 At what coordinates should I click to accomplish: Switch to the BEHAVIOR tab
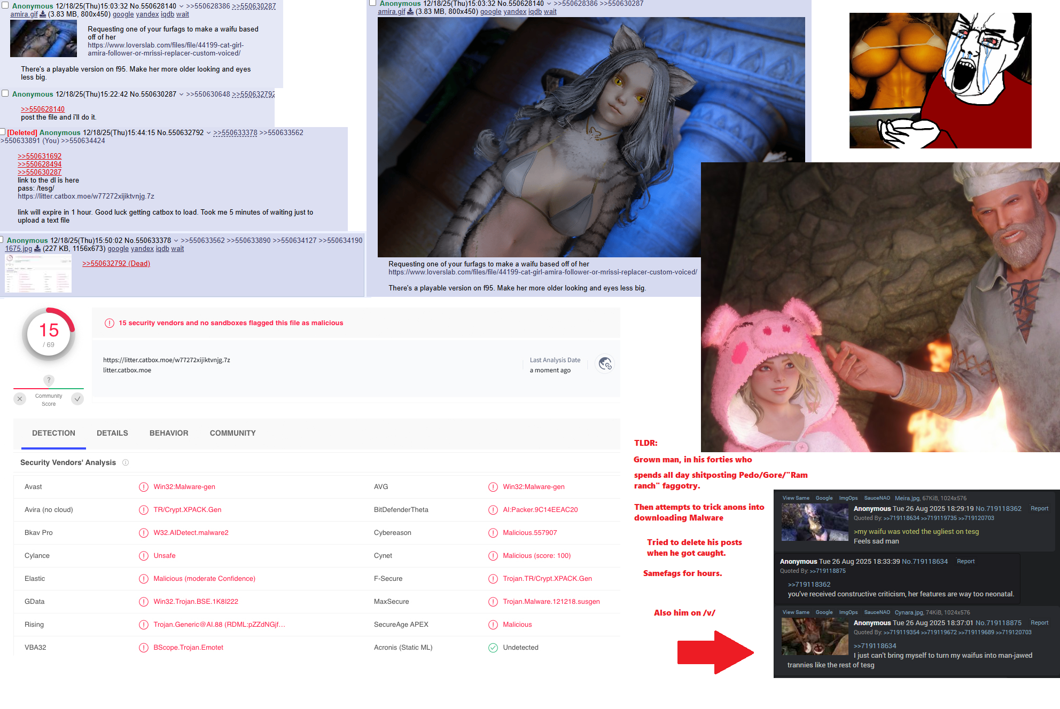169,433
